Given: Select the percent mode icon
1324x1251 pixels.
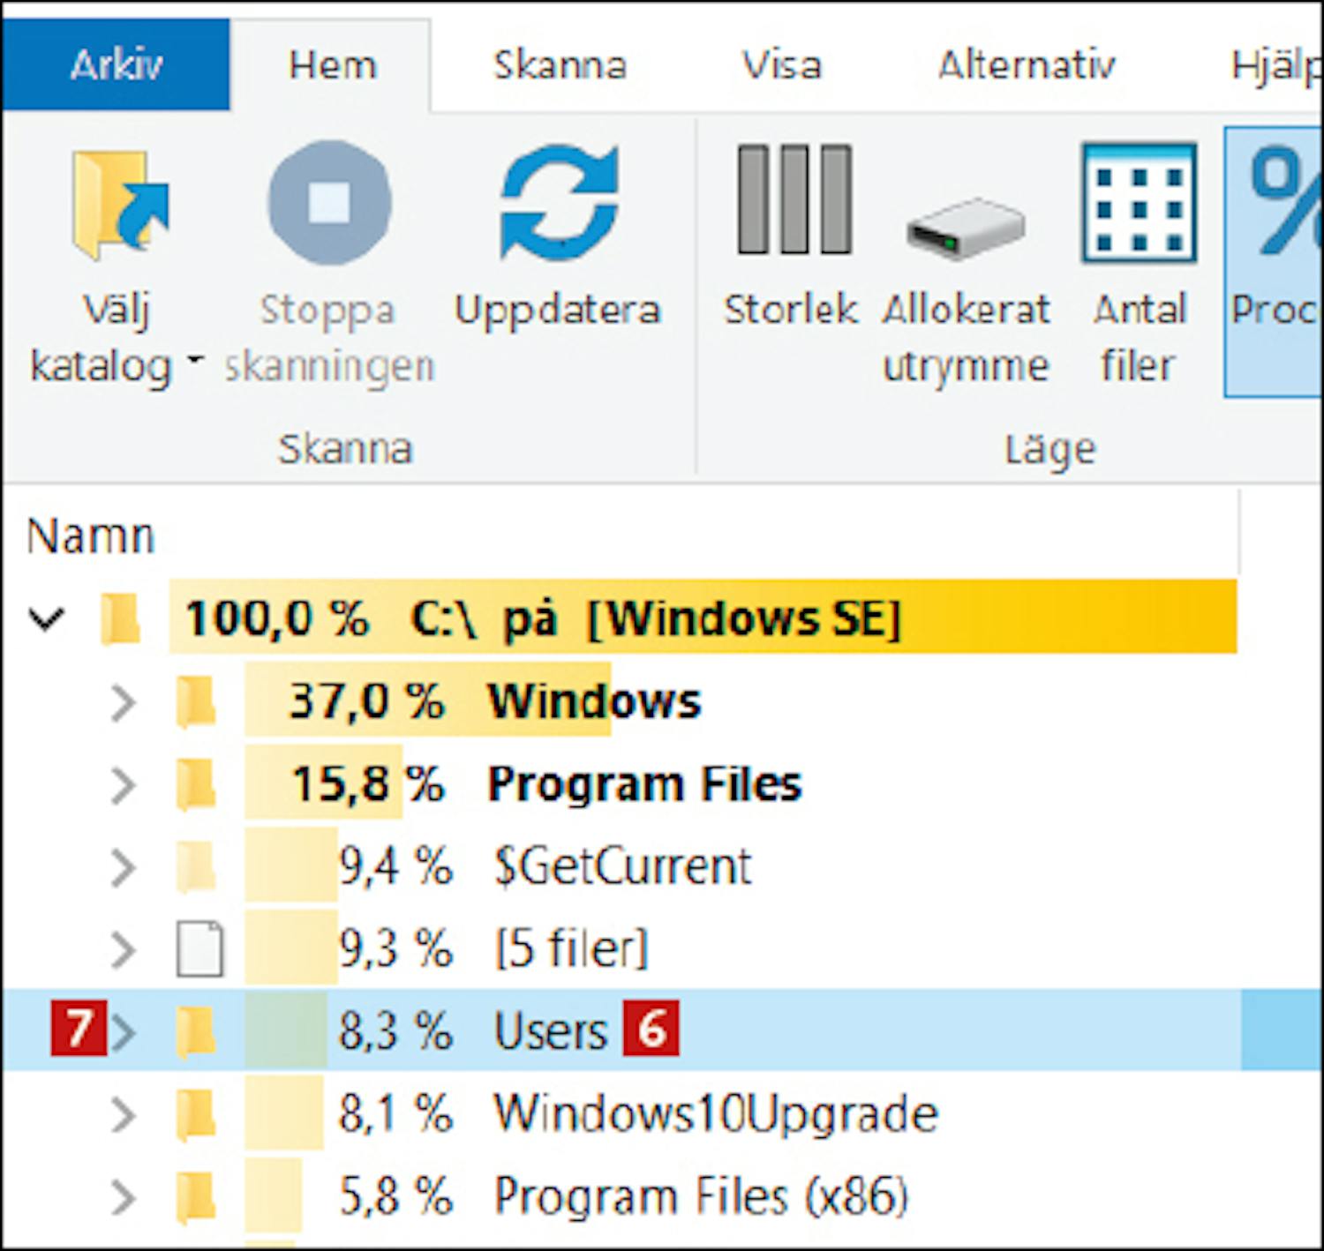Looking at the screenshot, I should [1282, 202].
